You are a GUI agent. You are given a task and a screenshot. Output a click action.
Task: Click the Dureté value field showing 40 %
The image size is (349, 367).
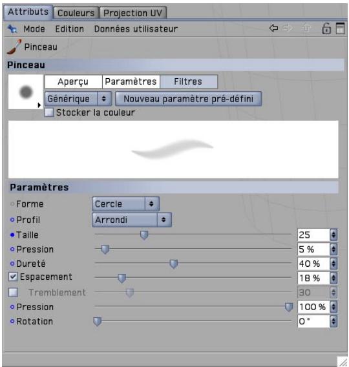coord(313,264)
